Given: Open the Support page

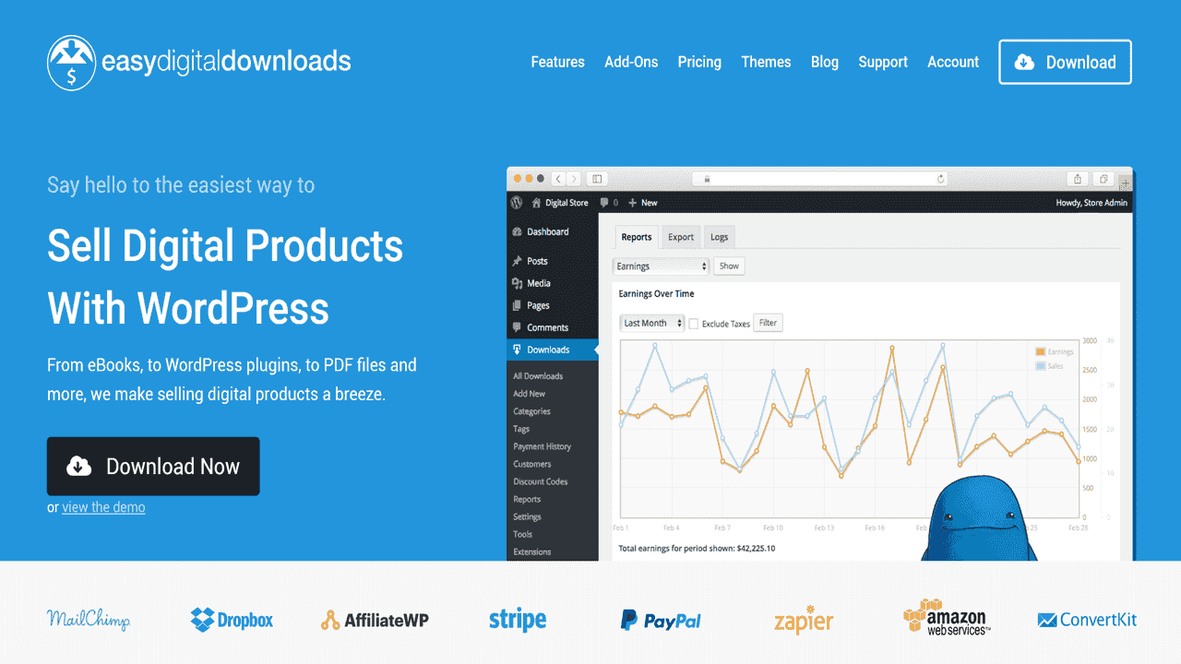Looking at the screenshot, I should (883, 62).
